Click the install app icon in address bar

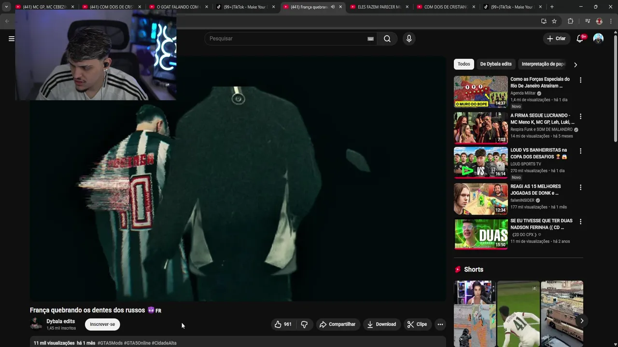(544, 21)
